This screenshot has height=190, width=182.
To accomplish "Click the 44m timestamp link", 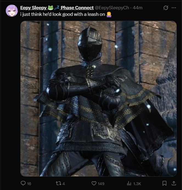I will [x=138, y=8].
